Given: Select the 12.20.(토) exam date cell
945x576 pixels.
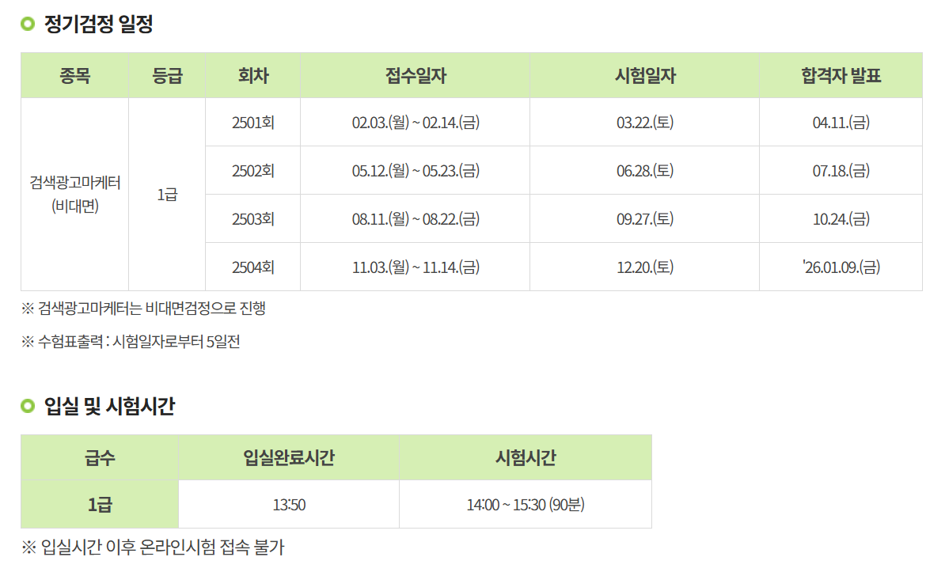Looking at the screenshot, I should click(x=645, y=267).
